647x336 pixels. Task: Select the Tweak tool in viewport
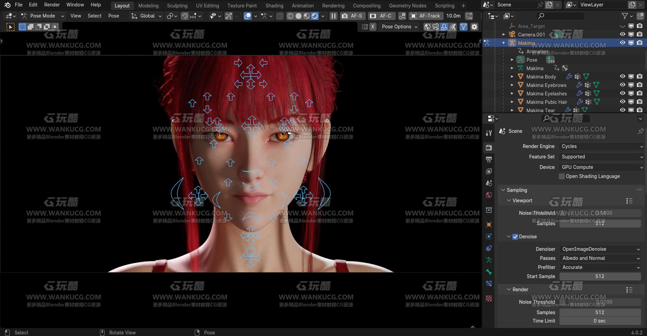click(x=10, y=27)
